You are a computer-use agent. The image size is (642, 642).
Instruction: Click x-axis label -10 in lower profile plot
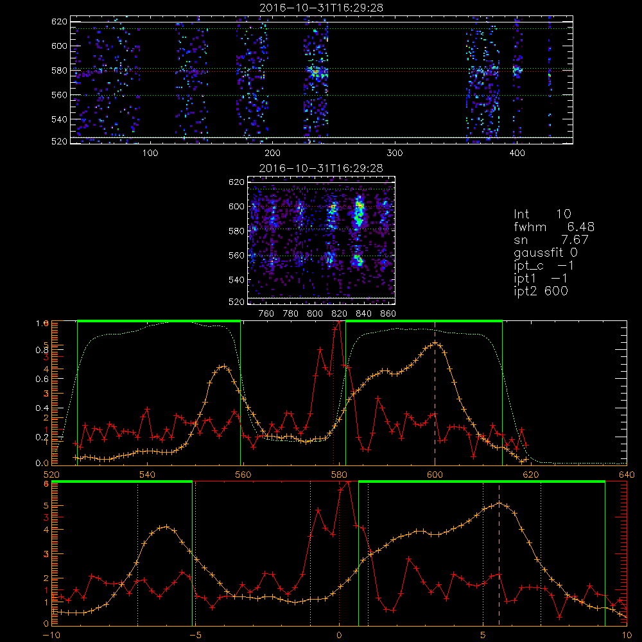pyautogui.click(x=51, y=636)
